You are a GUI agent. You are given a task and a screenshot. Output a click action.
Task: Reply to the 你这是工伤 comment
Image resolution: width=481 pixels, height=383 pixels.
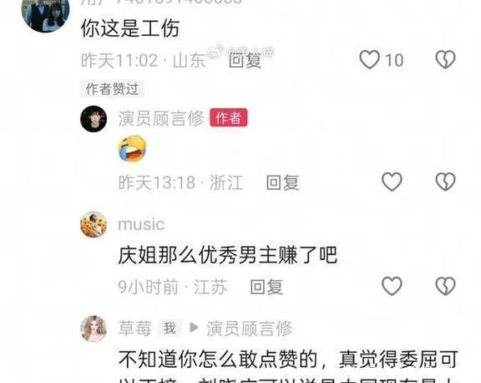point(245,60)
